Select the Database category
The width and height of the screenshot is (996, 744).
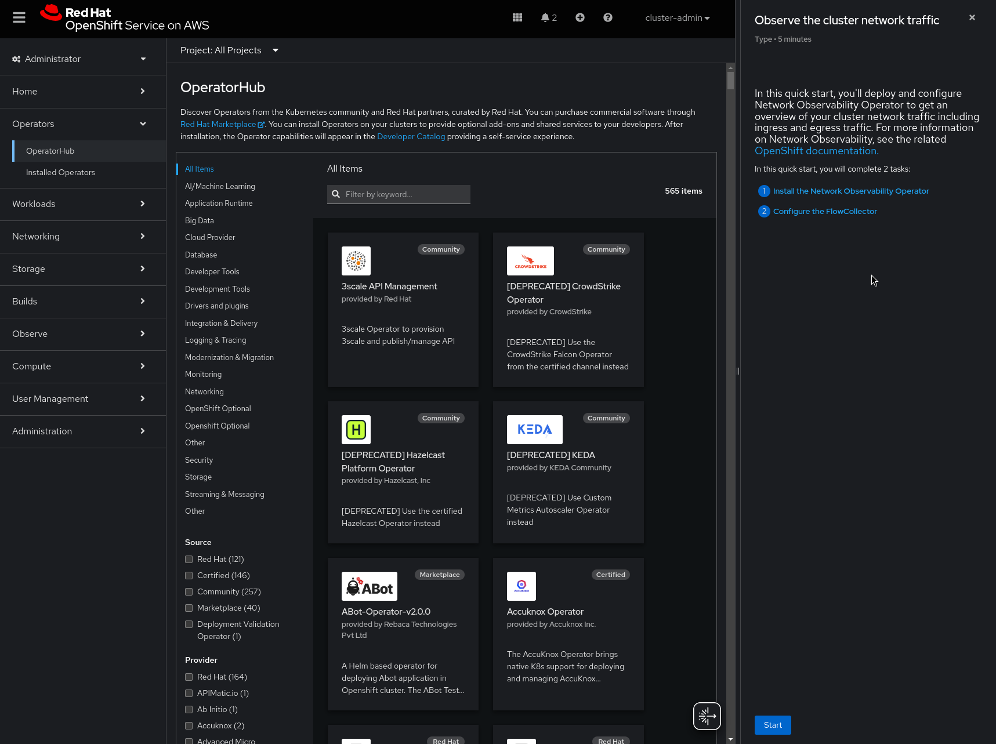tap(201, 255)
